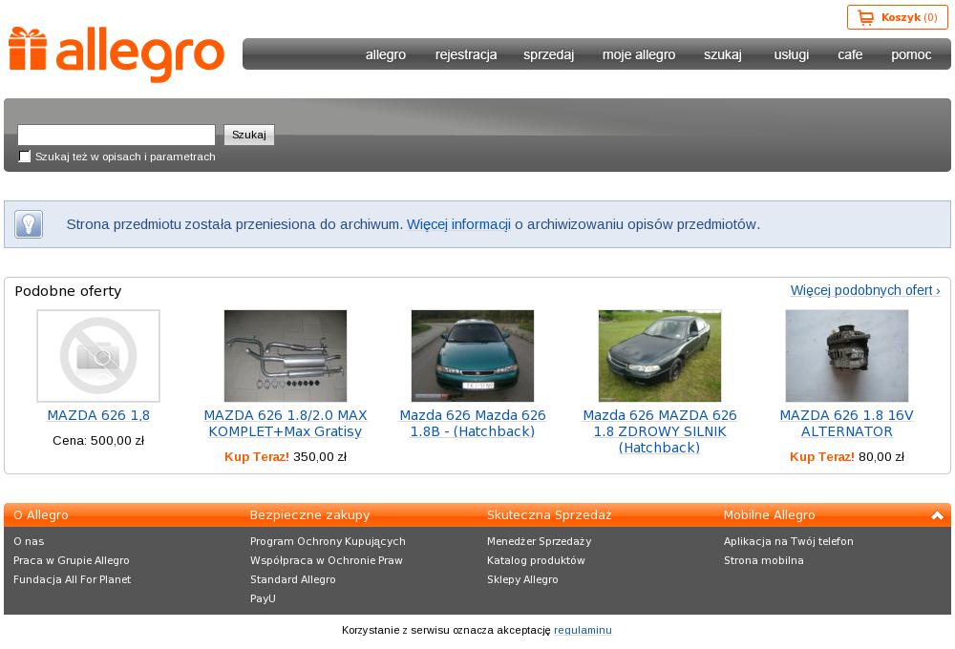Collapse the footer with the up arrow
Screen dimensions: 955x649
click(938, 515)
